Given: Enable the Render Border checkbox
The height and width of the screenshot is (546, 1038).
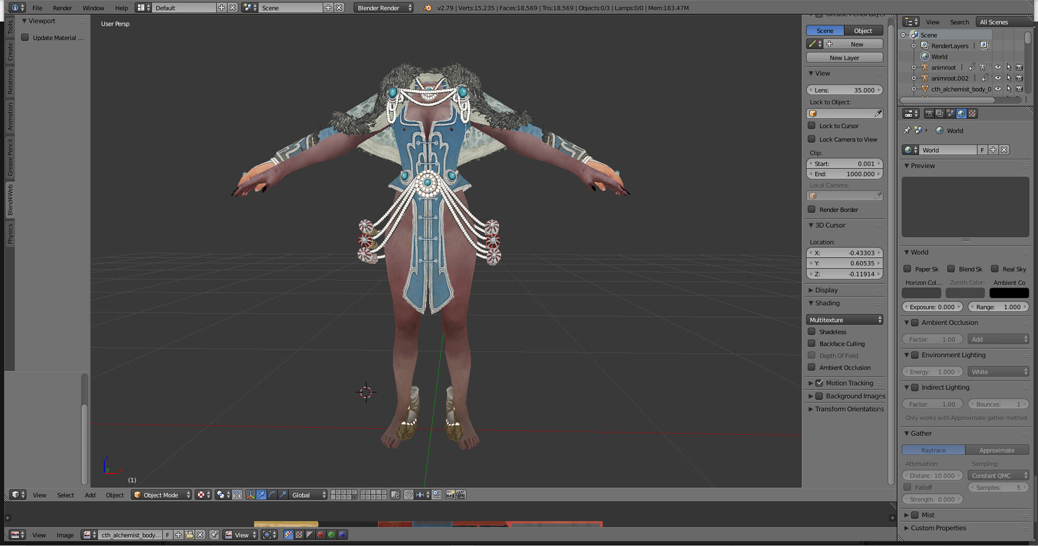Looking at the screenshot, I should point(811,210).
